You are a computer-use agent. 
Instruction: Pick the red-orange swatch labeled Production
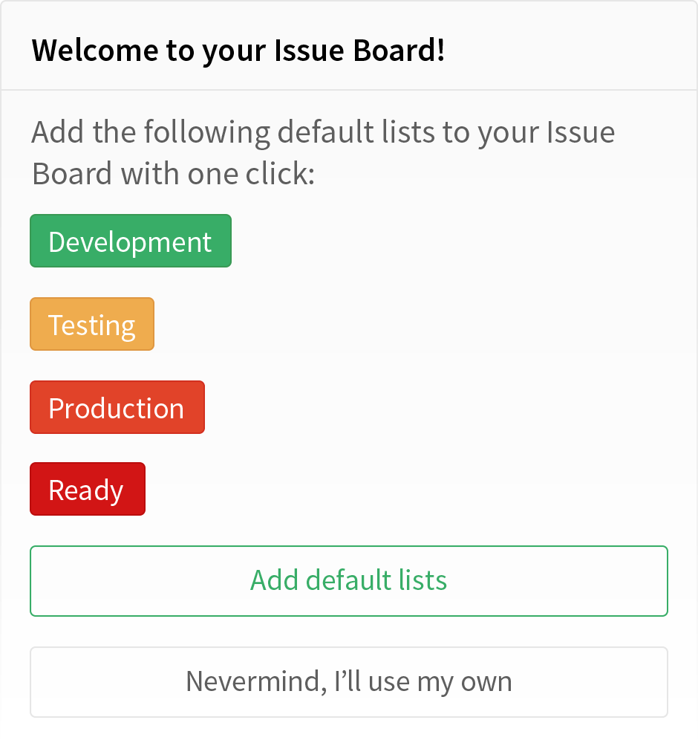click(x=117, y=407)
